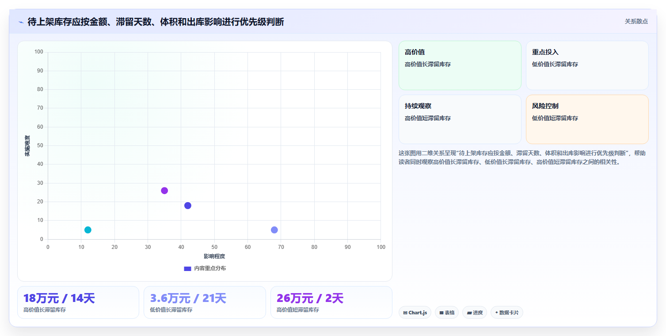Screen dimensions: 666x336
Task: Click the description paragraph starting 这张图用二维关系
Action: pos(522,157)
